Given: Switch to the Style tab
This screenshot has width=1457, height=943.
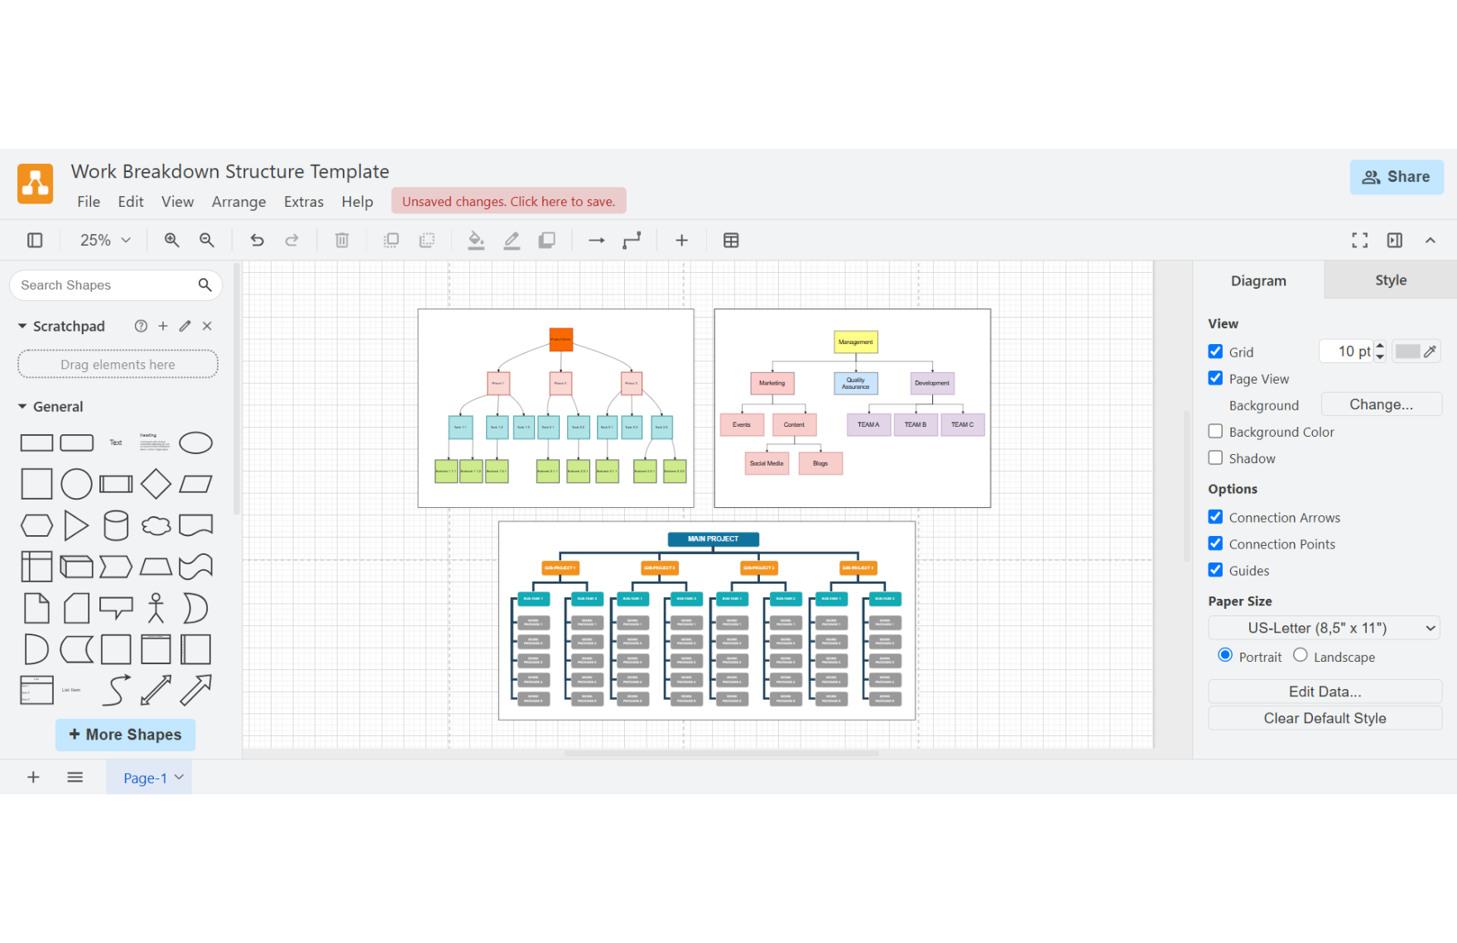Looking at the screenshot, I should click(x=1391, y=280).
